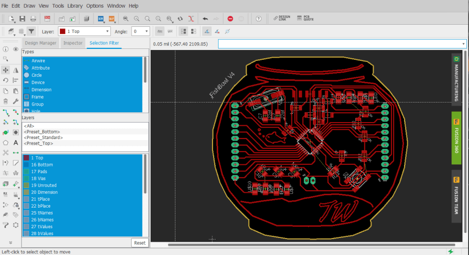Toggle the 20 Dimension layer selection
469x255 pixels.
coord(45,192)
